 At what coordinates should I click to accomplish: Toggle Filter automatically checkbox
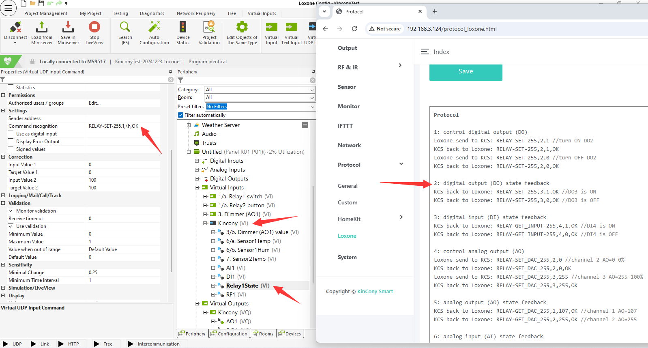pyautogui.click(x=181, y=115)
